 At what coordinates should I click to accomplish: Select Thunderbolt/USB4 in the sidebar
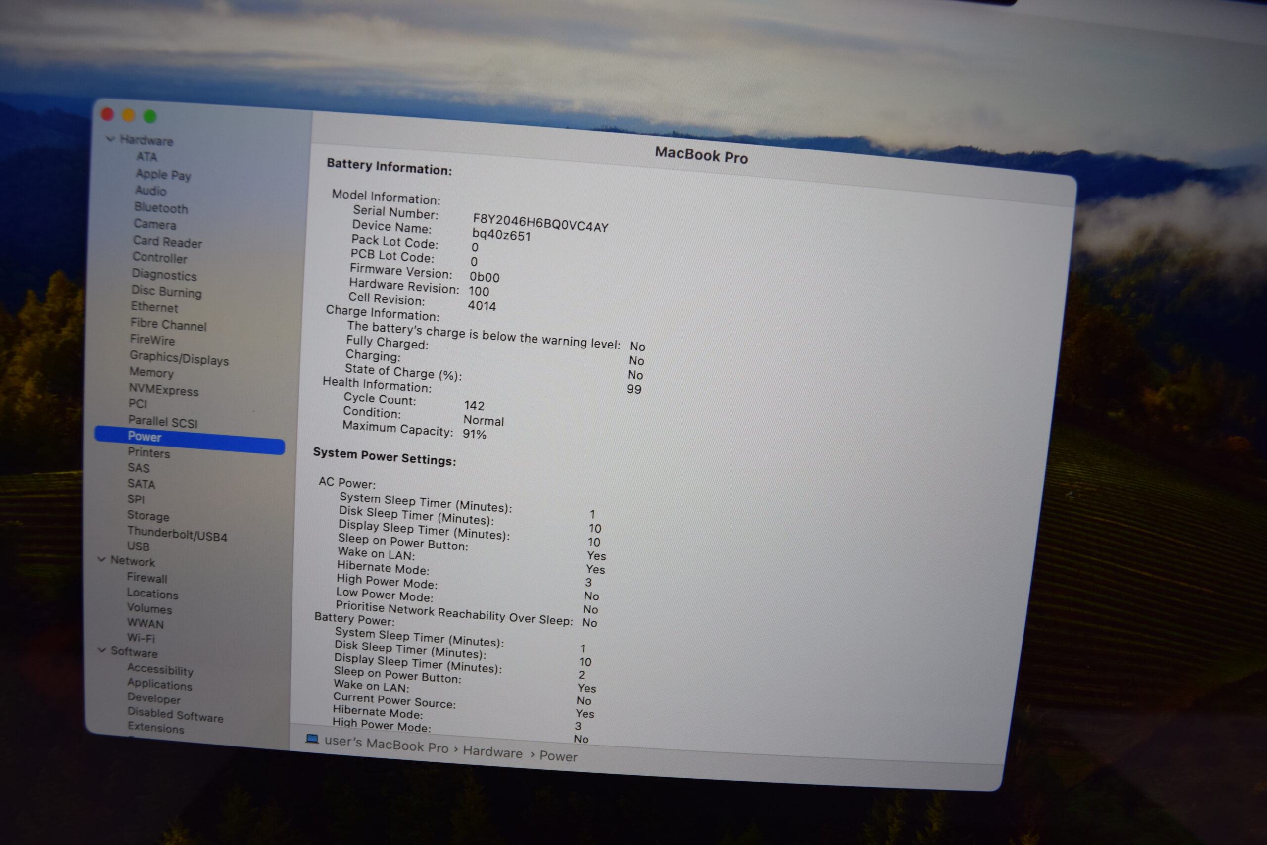tap(177, 534)
